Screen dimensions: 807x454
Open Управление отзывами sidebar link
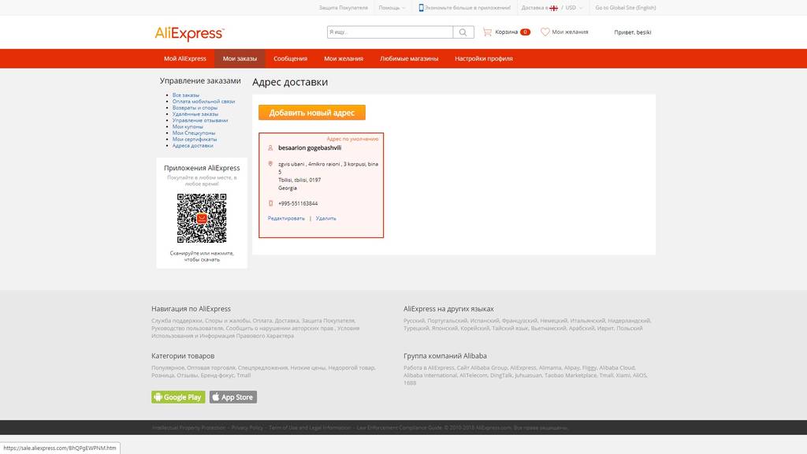click(x=200, y=121)
